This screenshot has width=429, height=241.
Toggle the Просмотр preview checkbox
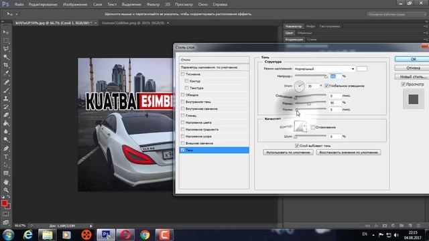(x=404, y=84)
